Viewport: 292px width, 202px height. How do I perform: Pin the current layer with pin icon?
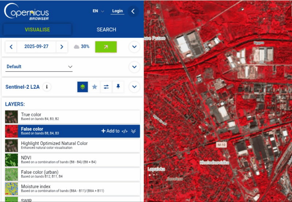click(118, 87)
